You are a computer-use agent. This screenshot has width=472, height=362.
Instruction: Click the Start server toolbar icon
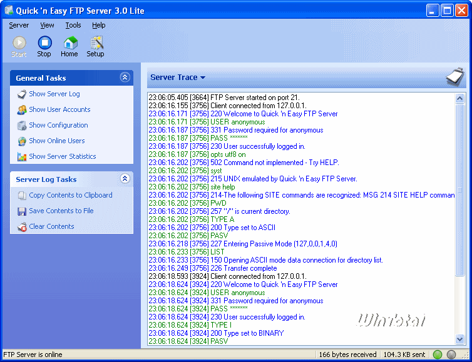point(19,43)
